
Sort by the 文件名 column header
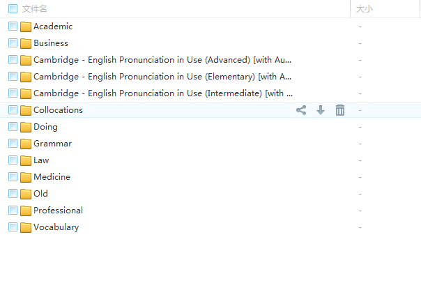pyautogui.click(x=34, y=9)
